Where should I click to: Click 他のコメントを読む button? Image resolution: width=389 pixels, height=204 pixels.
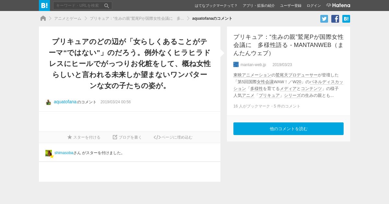tap(289, 129)
